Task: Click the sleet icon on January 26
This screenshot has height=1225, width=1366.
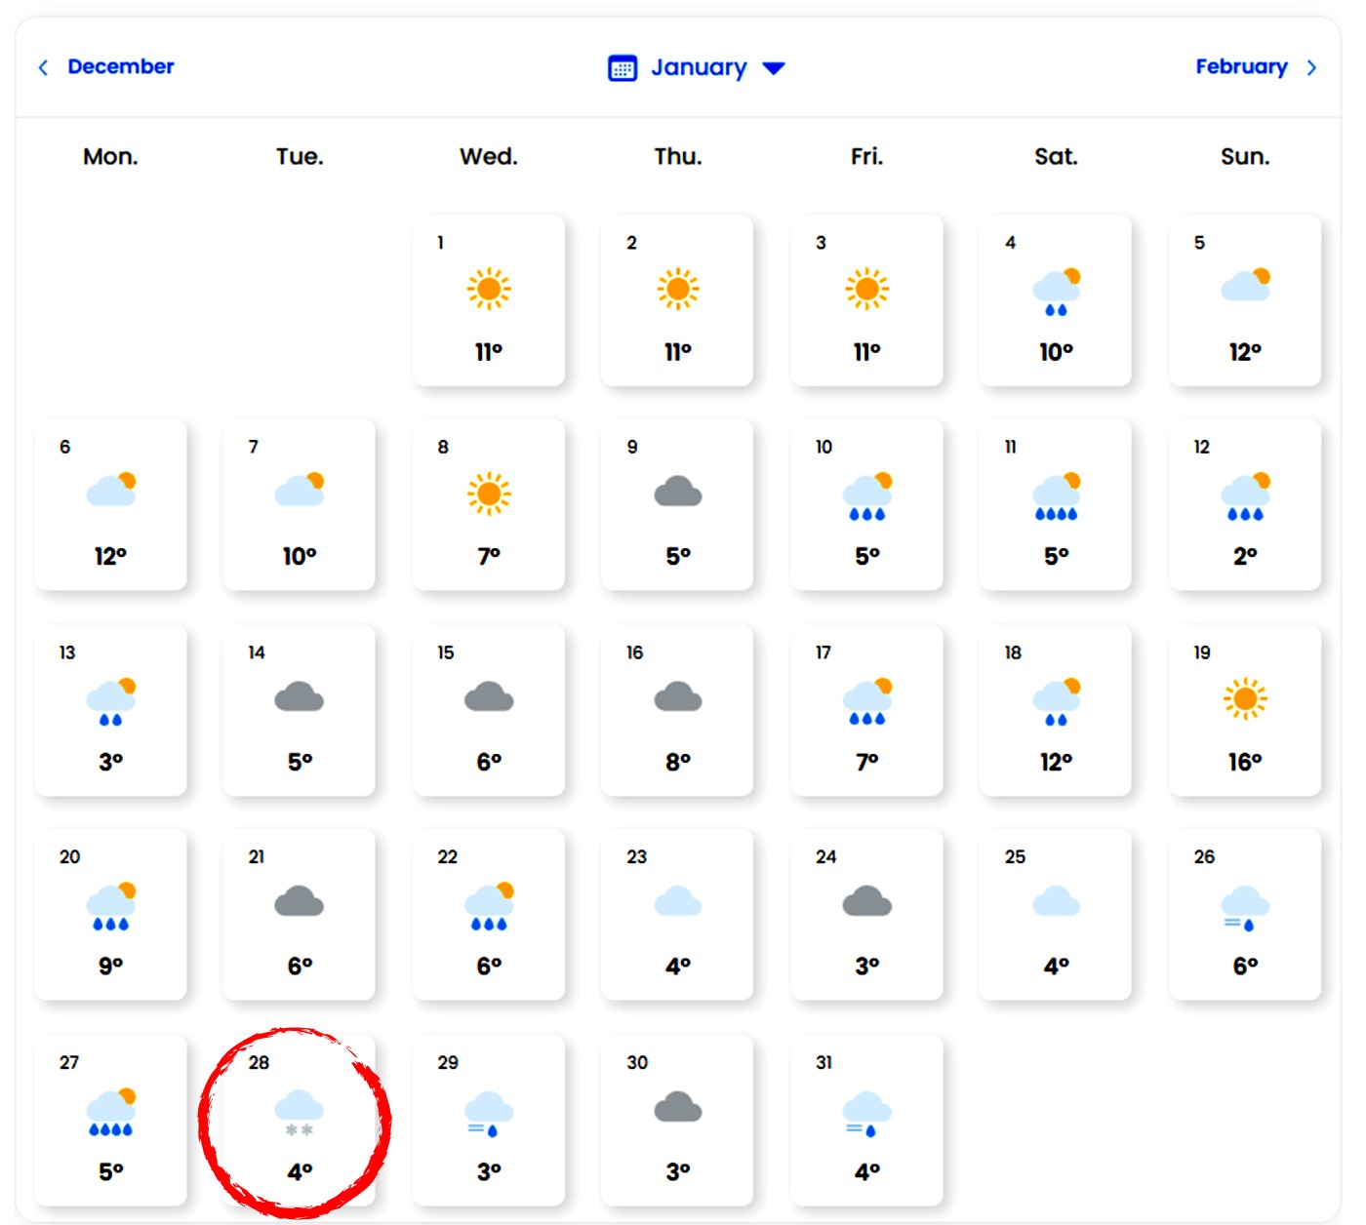Action: point(1245,907)
